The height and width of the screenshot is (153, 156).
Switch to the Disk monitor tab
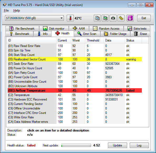pos(54,29)
